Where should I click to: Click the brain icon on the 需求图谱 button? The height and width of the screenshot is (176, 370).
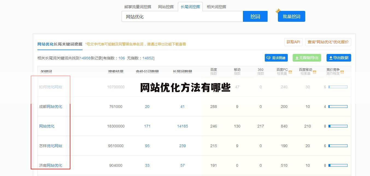pyautogui.click(x=268, y=58)
